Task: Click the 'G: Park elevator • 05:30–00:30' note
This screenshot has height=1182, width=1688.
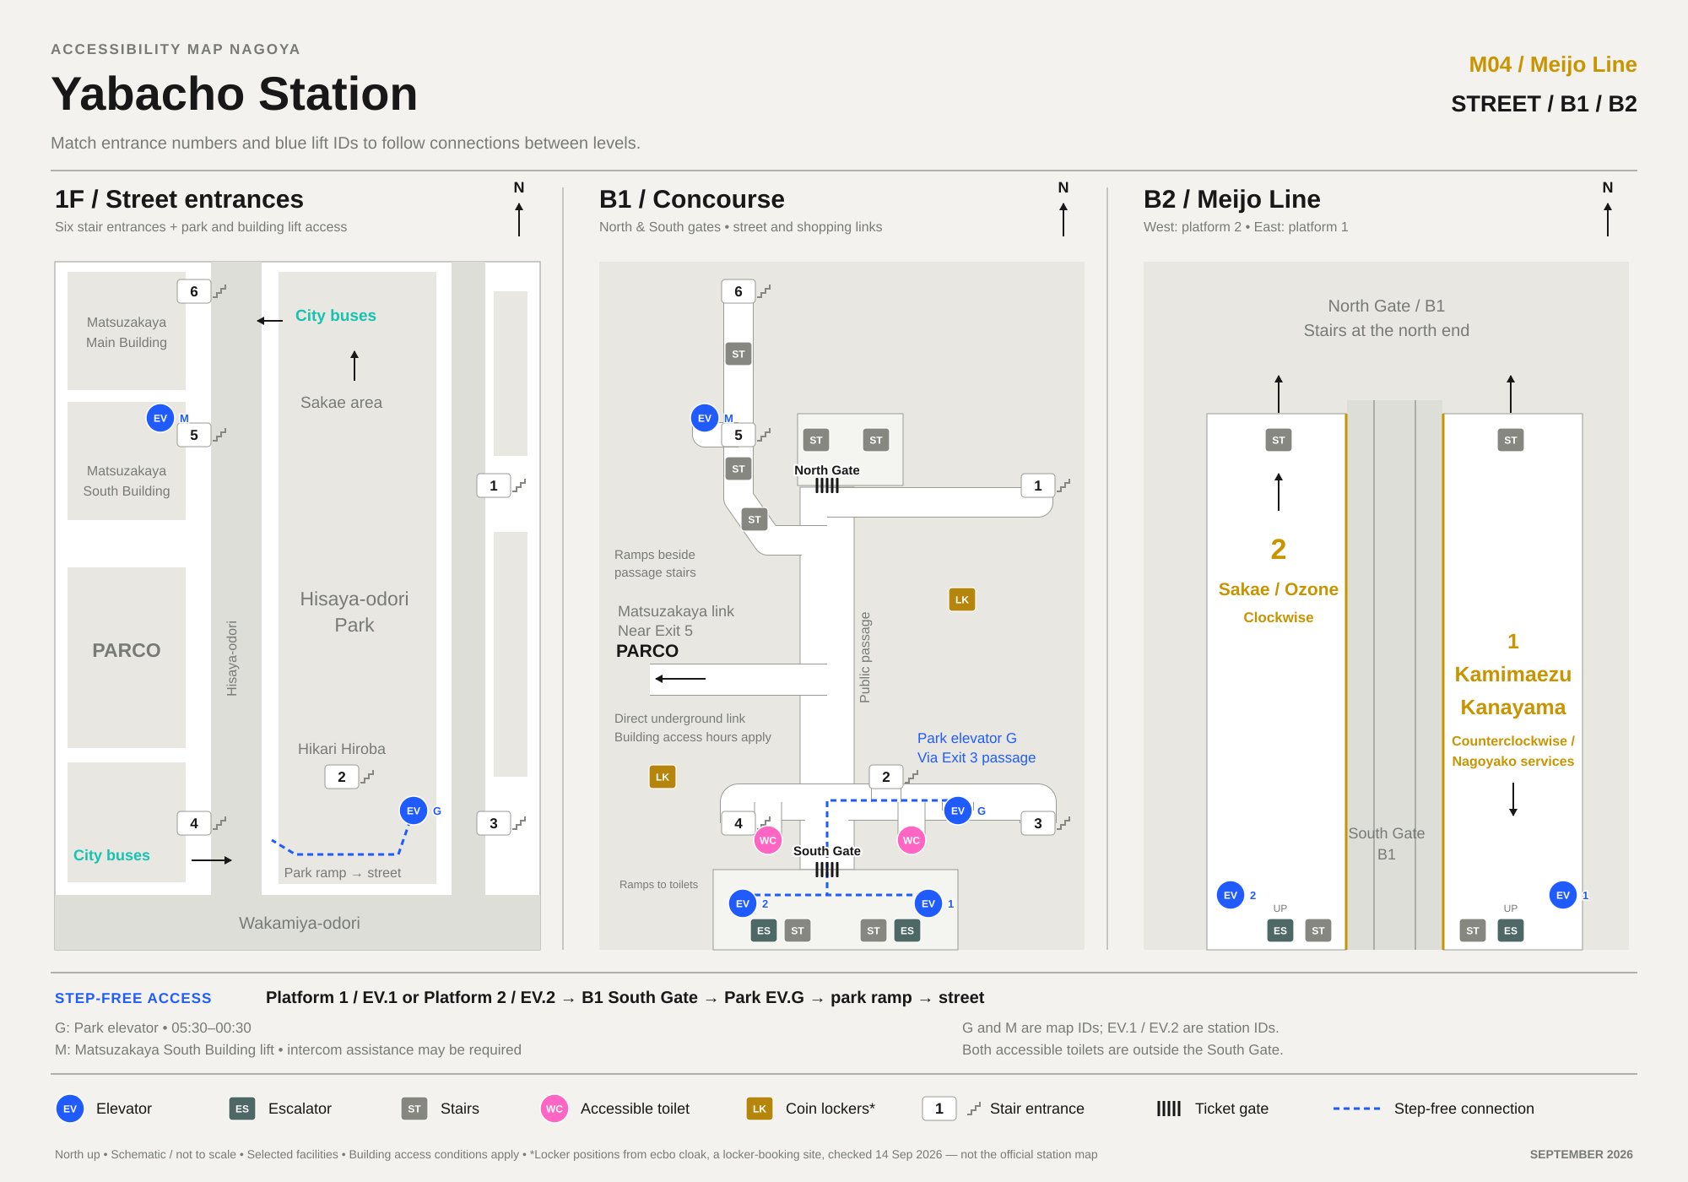Action: tap(153, 1027)
